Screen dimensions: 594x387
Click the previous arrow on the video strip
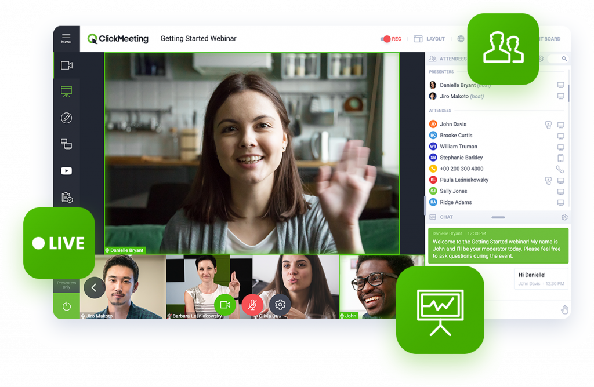click(x=94, y=287)
